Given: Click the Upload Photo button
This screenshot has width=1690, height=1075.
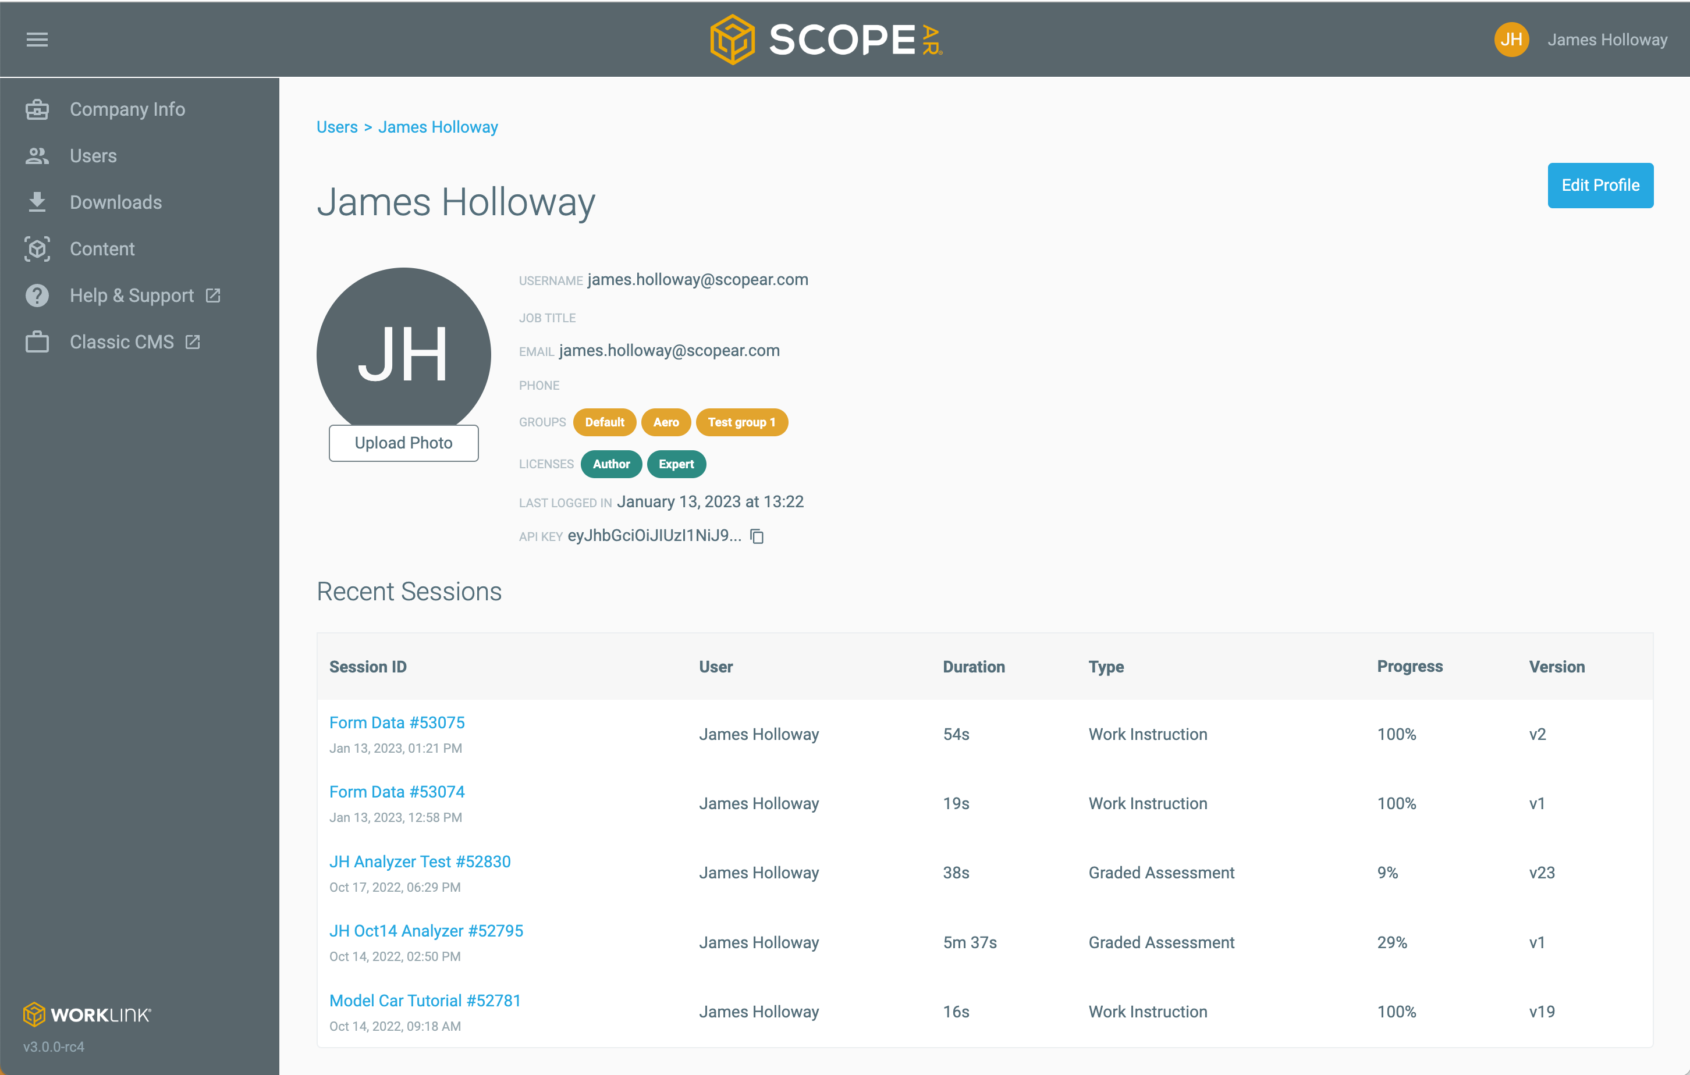Looking at the screenshot, I should point(403,443).
